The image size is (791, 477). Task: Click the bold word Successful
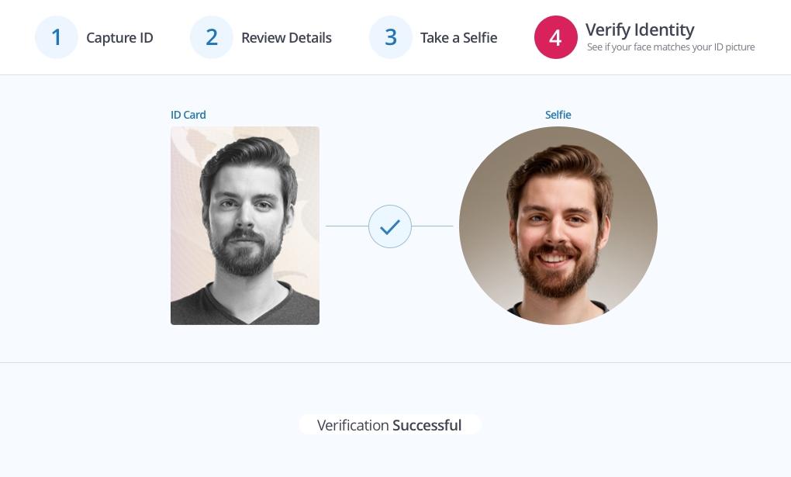(427, 425)
